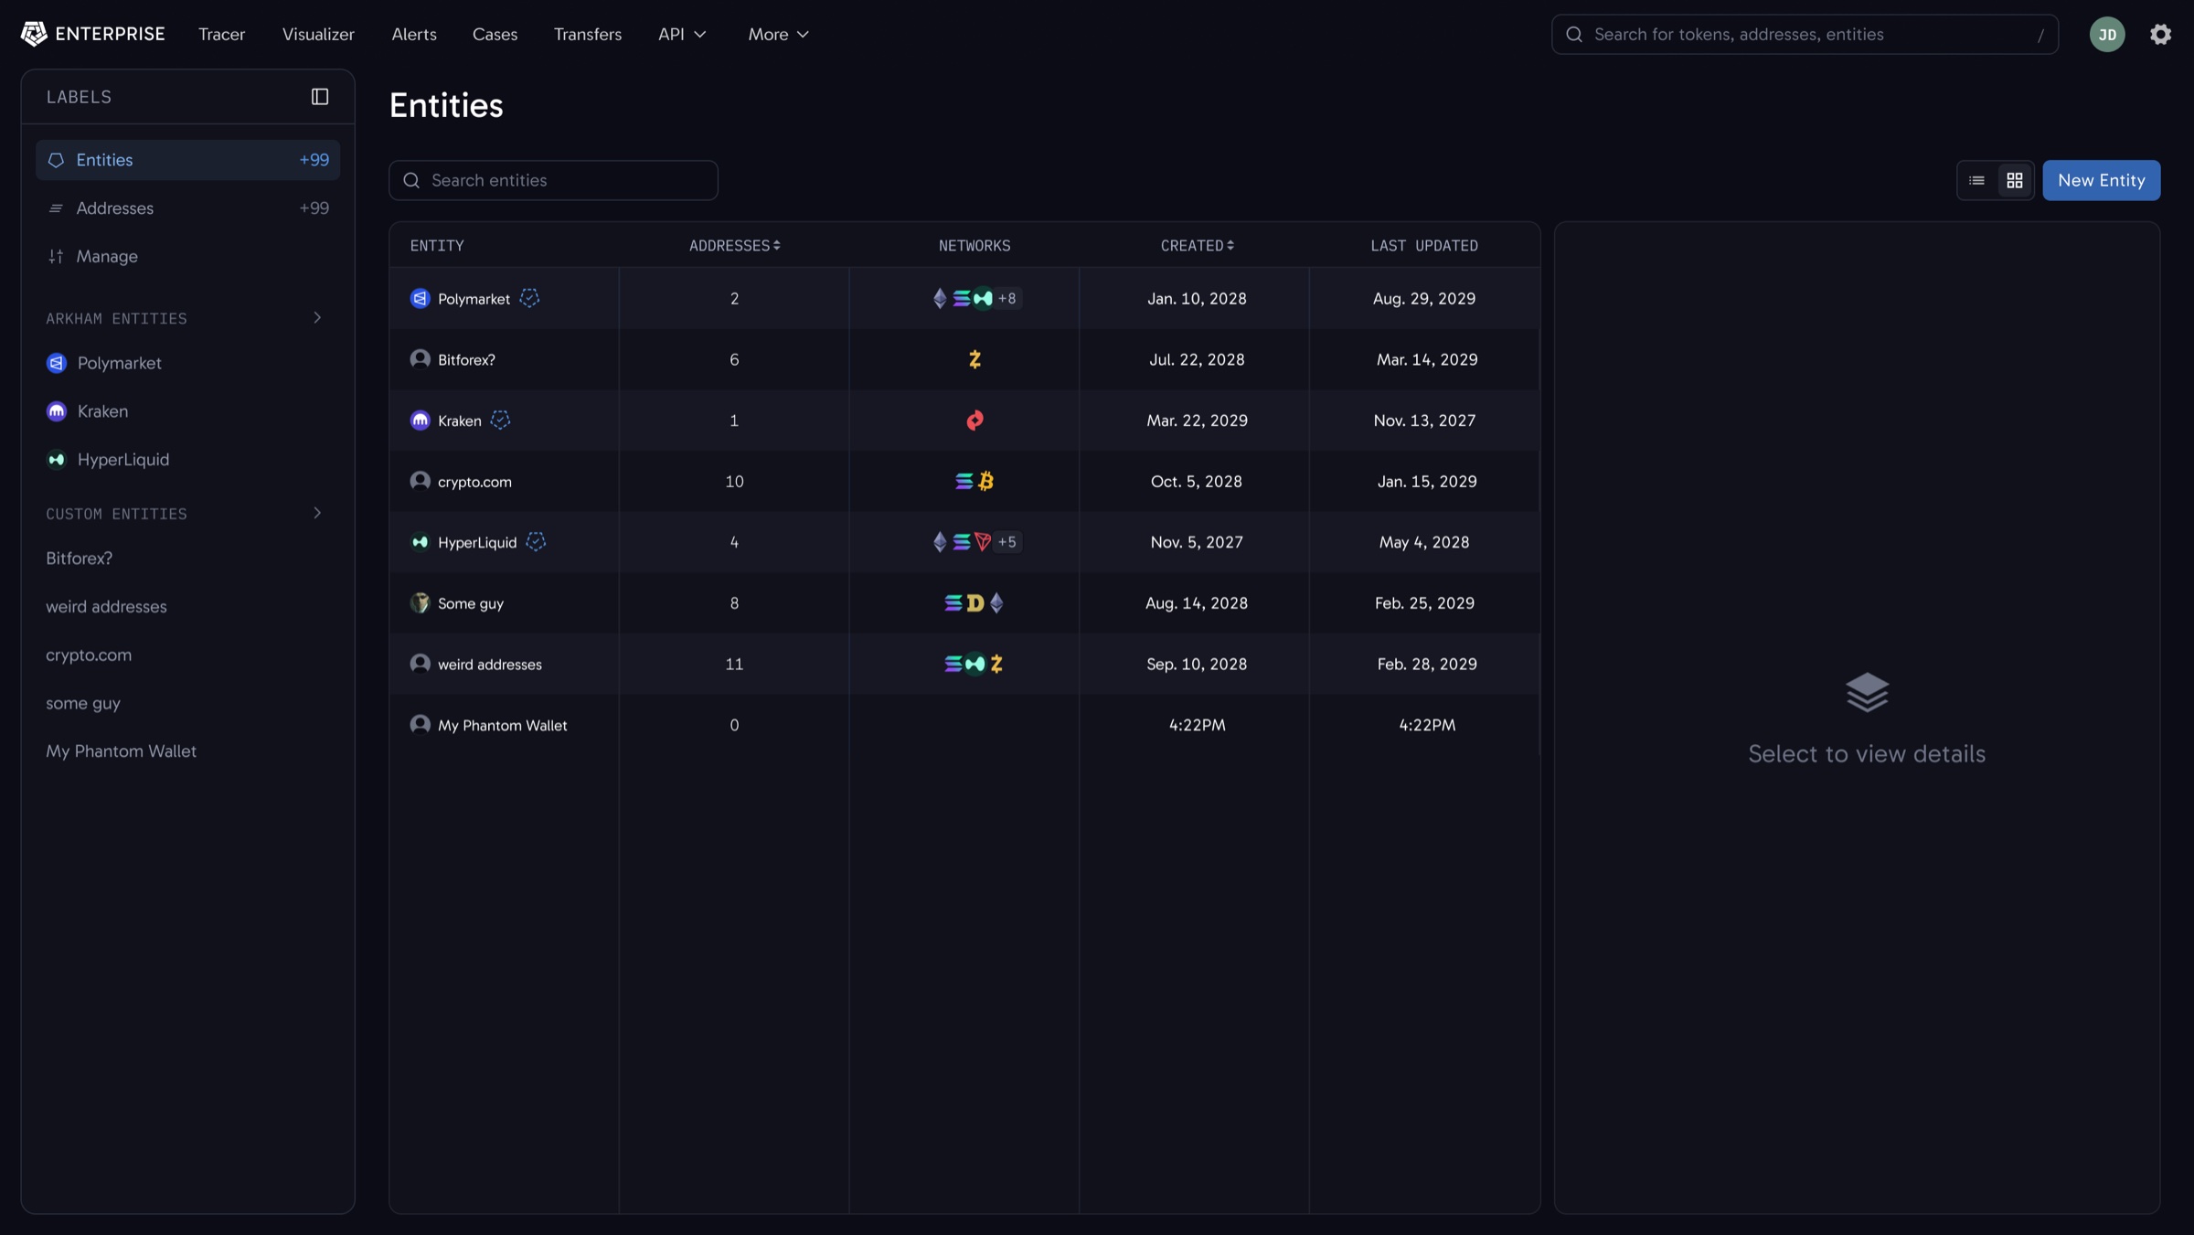The image size is (2194, 1235).
Task: Click the Polymarket logo in sidebar
Action: (x=57, y=363)
